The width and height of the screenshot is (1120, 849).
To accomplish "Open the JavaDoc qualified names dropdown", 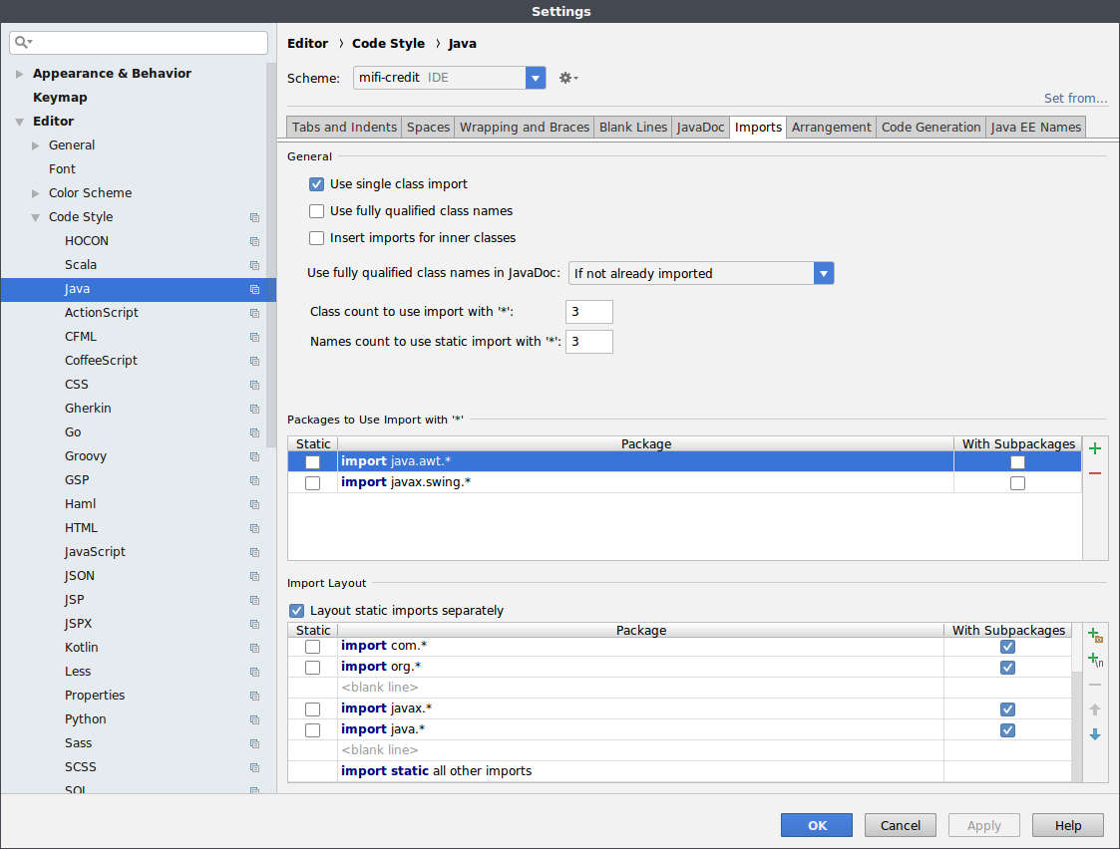I will [824, 273].
